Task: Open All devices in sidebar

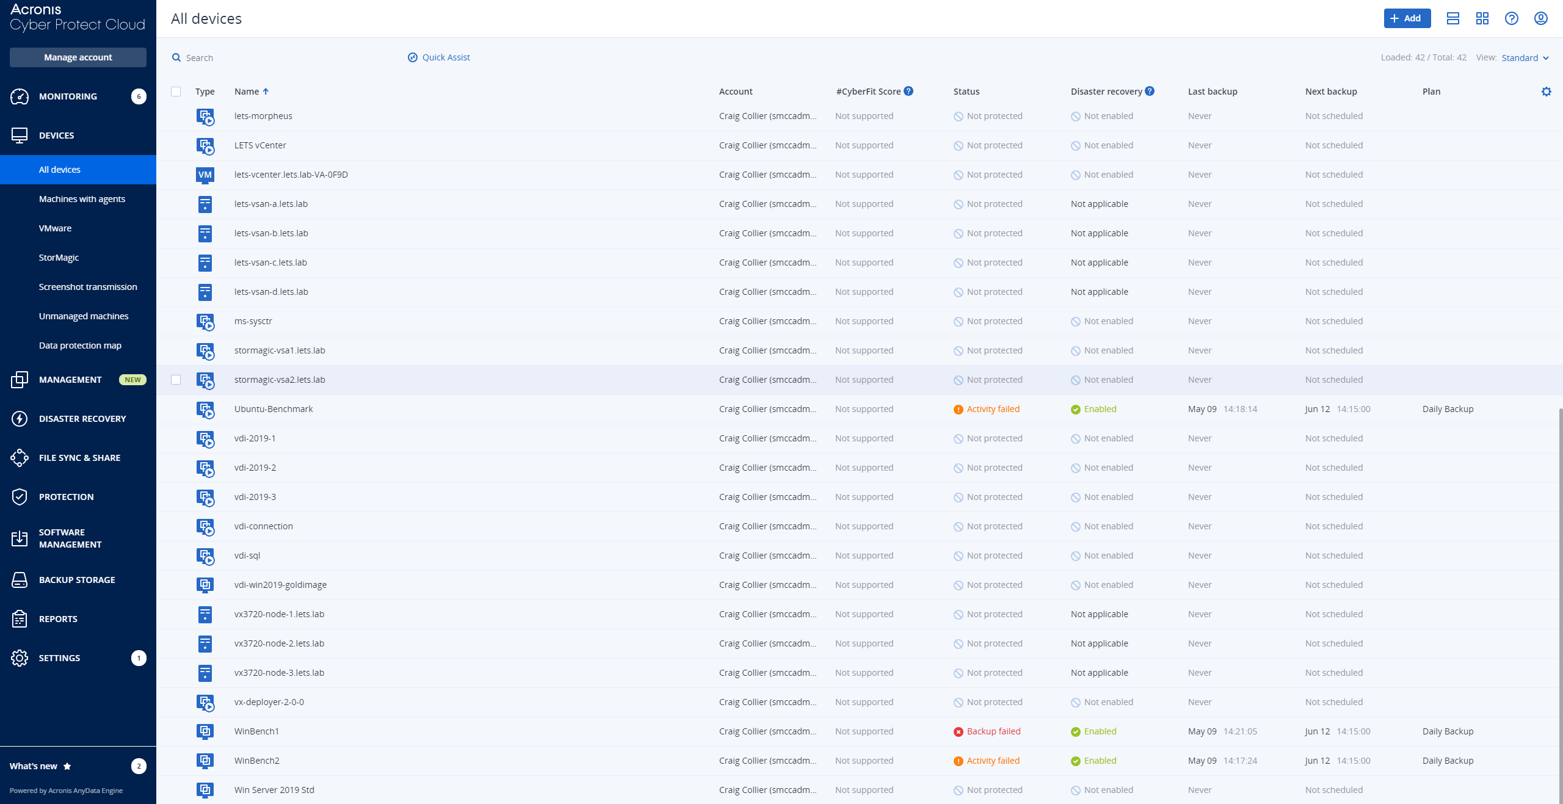Action: 78,170
